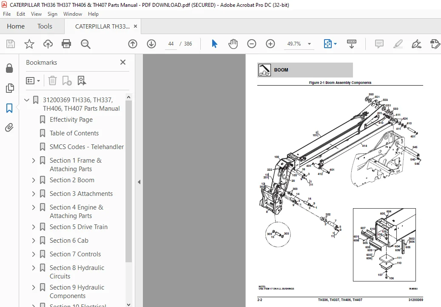Click the fit page view icon
The height and width of the screenshot is (307, 441).
327,44
